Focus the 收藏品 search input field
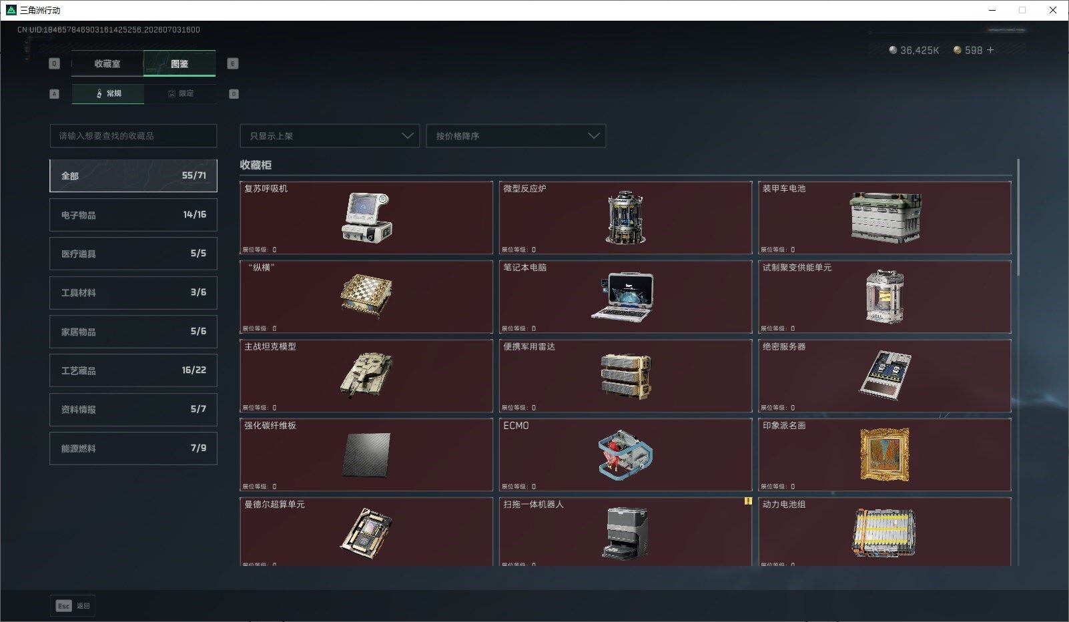 coord(133,135)
